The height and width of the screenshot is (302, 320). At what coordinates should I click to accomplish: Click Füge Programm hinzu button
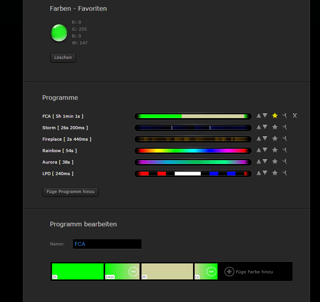click(x=70, y=192)
